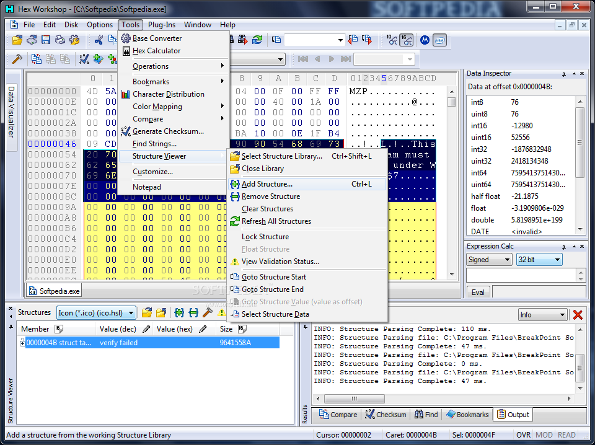The width and height of the screenshot is (595, 445).
Task: Click the Open Drive toolbar icon
Action: (32, 40)
